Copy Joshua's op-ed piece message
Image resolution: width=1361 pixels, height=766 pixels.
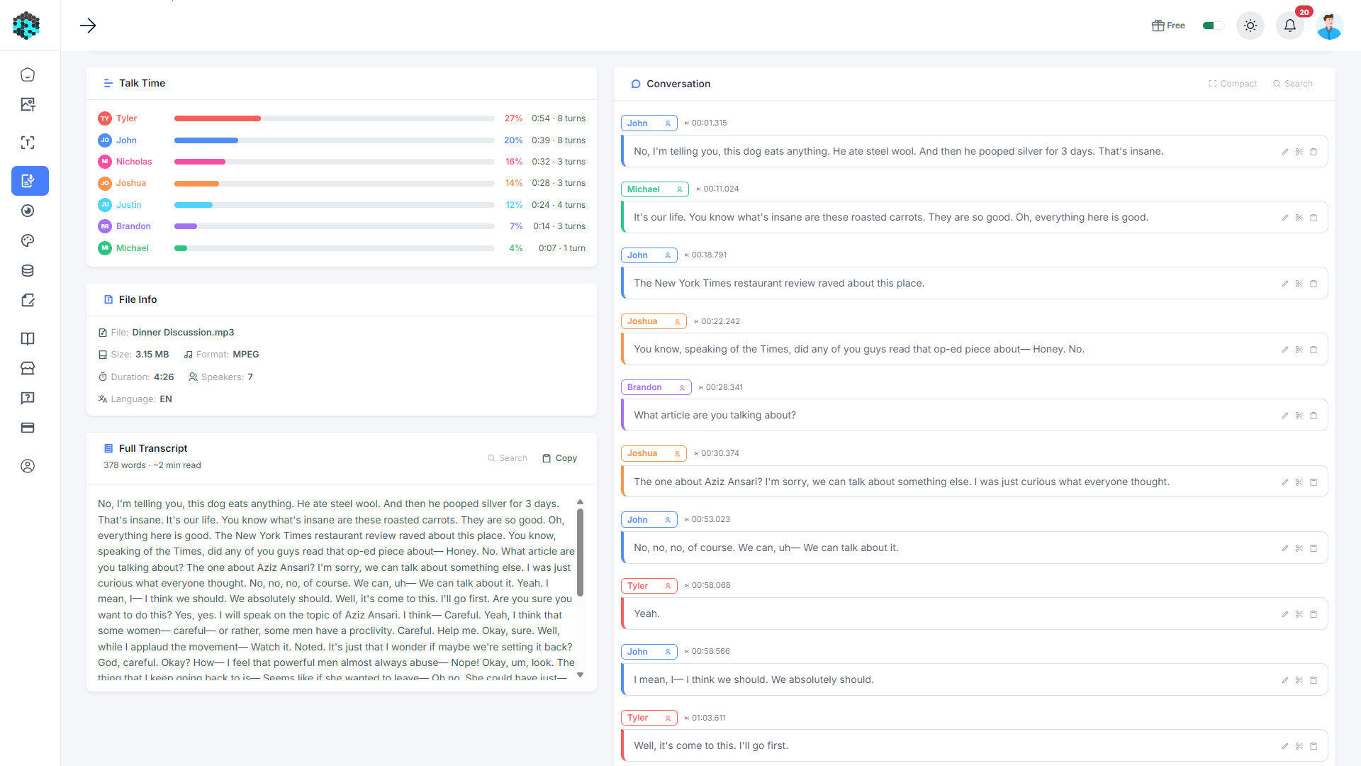pos(1314,350)
